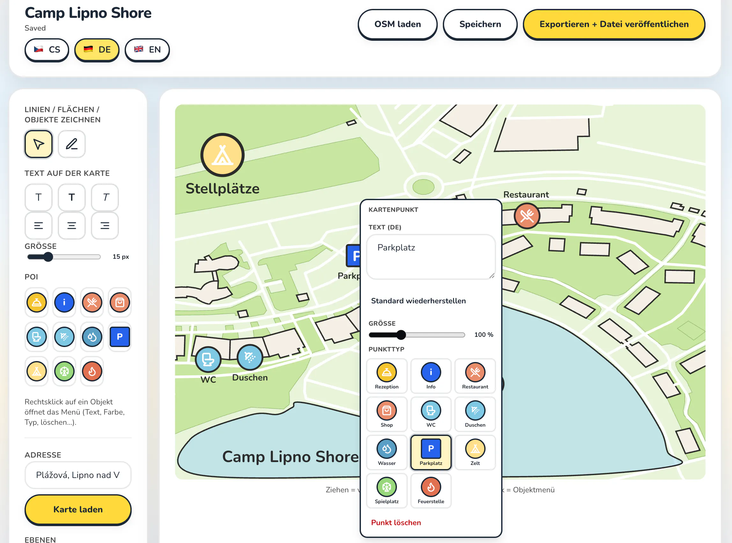Set point type to Spielplatz
The height and width of the screenshot is (543, 732).
tap(387, 490)
